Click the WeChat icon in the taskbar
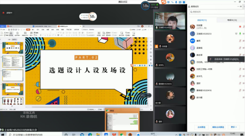 click(122, 134)
